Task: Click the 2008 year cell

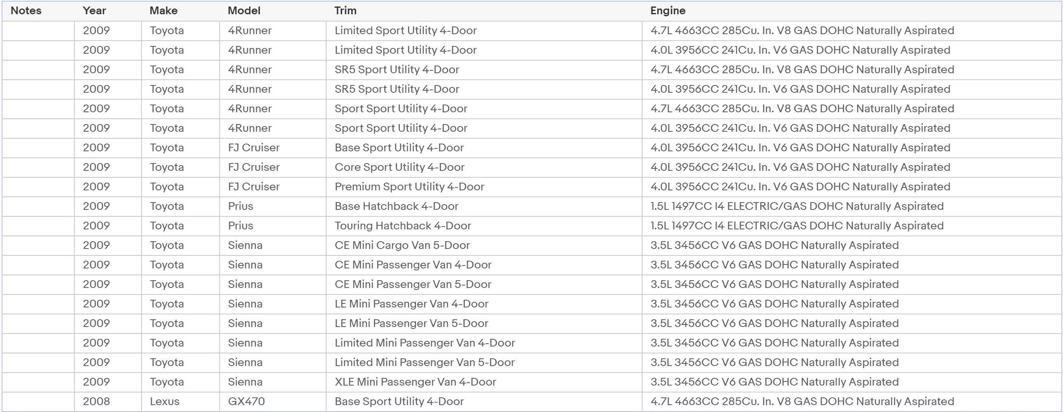Action: point(108,402)
